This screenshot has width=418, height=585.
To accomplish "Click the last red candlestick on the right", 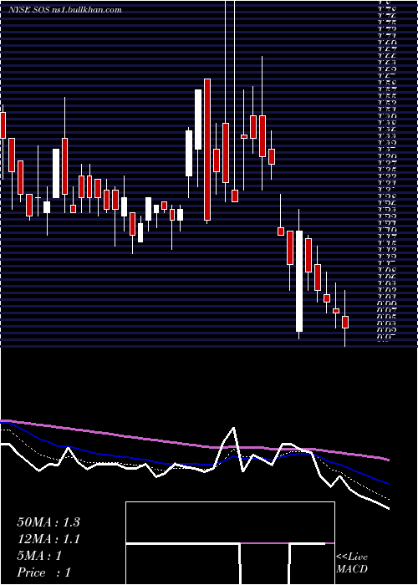I will (x=345, y=323).
